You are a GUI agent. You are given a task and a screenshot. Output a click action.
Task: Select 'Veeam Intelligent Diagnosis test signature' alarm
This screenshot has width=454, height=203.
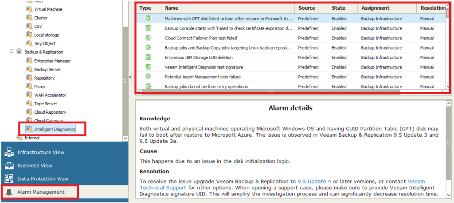click(x=291, y=67)
